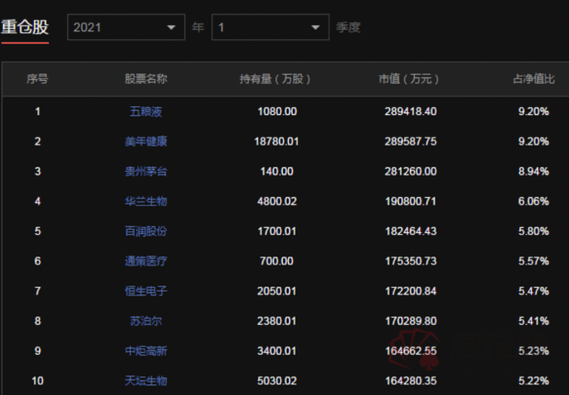Screen dimensions: 569x395
Task: Select the 5.22% net value ratio
Action: pyautogui.click(x=533, y=381)
